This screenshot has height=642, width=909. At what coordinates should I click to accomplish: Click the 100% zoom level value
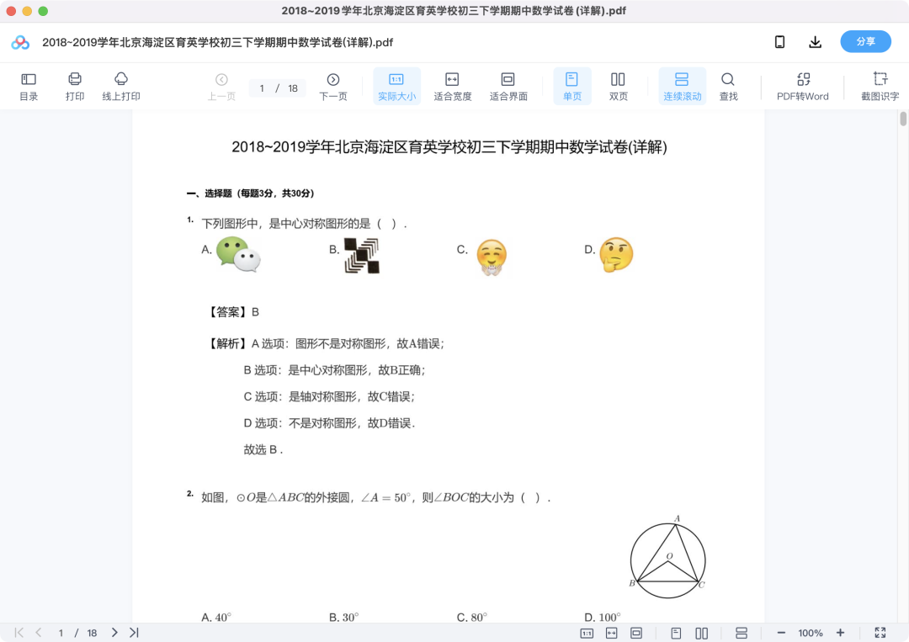[811, 634]
